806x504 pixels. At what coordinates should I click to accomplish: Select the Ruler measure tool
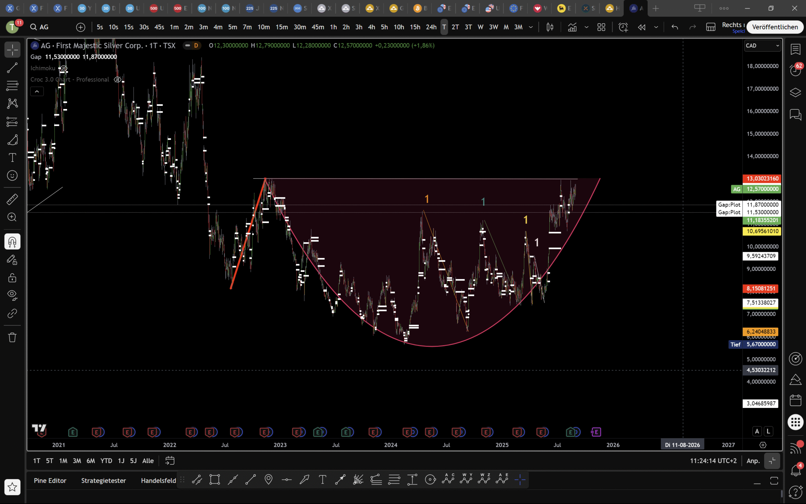[x=12, y=199]
